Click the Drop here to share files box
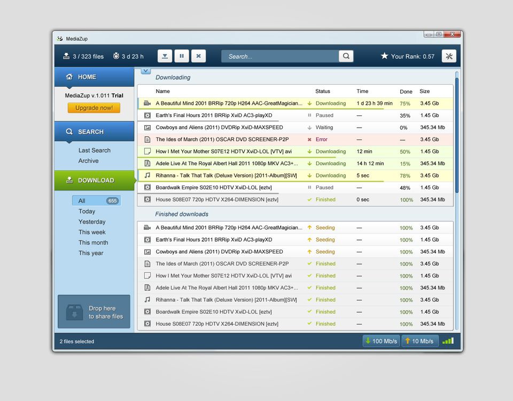The image size is (513, 401). tap(94, 312)
